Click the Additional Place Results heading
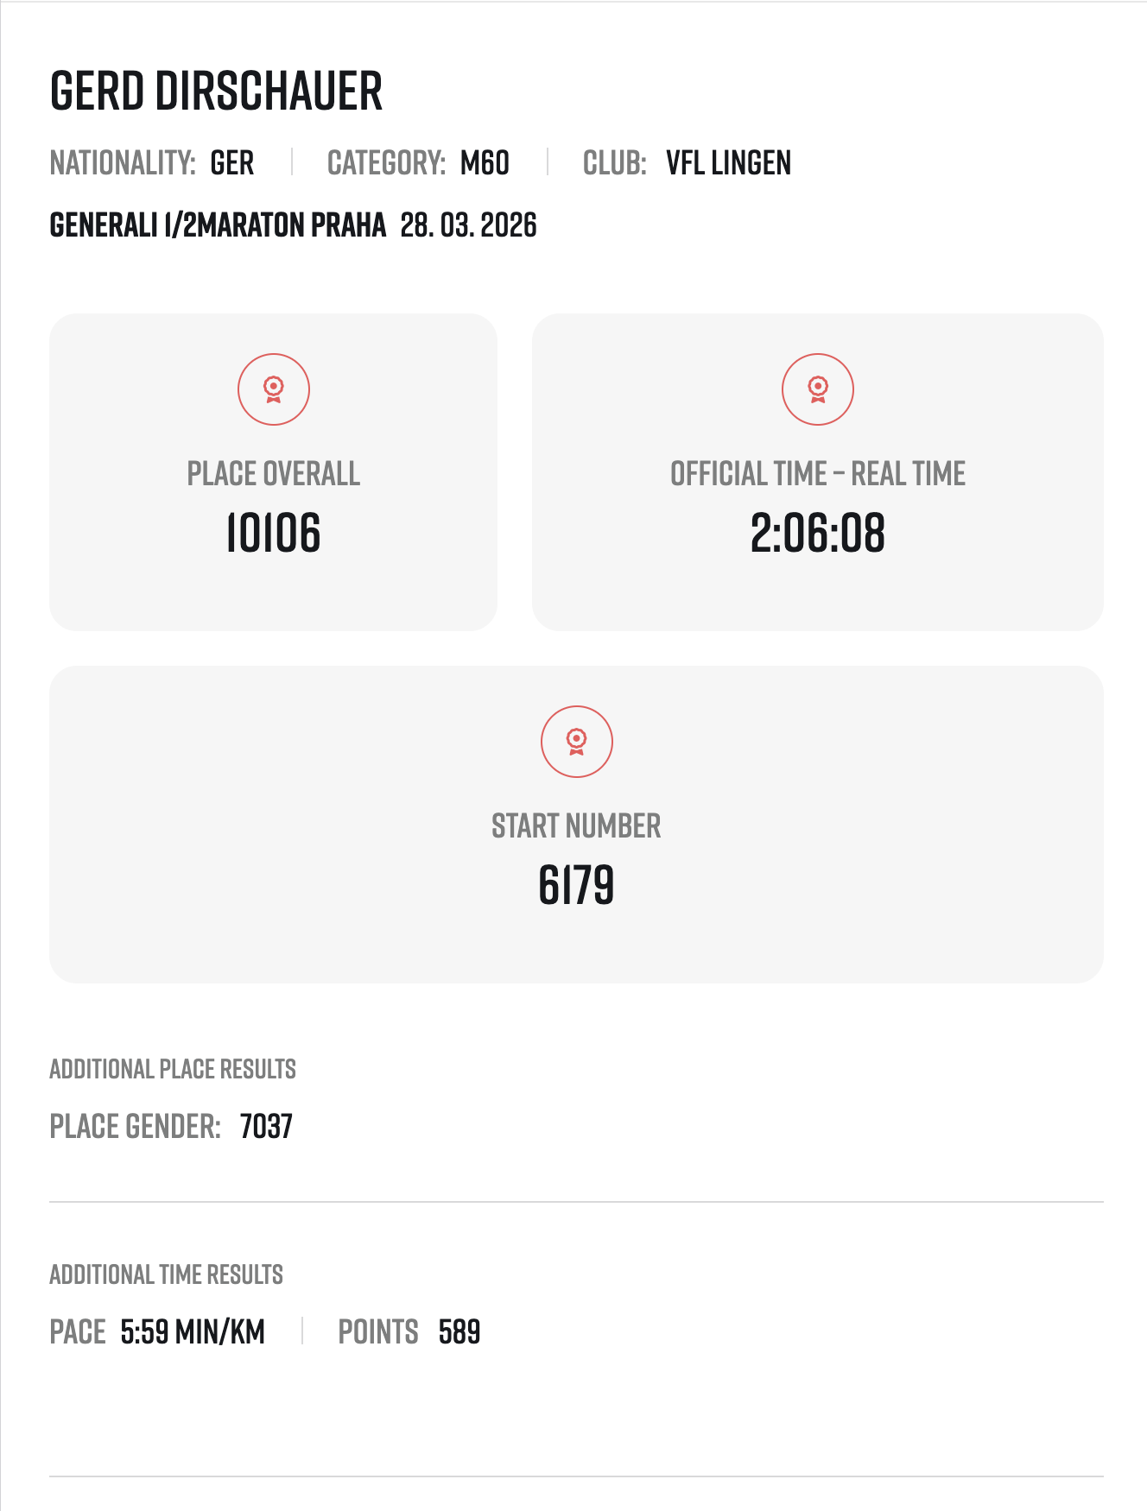Screen dimensions: 1147x1511 click(173, 1069)
